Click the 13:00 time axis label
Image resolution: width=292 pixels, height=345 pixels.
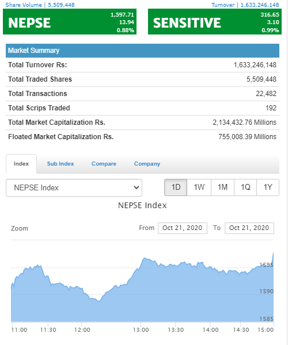(x=141, y=330)
